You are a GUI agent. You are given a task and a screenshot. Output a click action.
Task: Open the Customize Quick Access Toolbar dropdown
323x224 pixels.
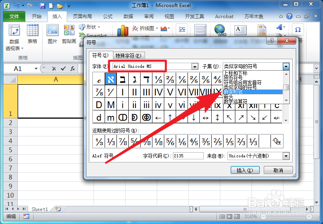(69, 6)
